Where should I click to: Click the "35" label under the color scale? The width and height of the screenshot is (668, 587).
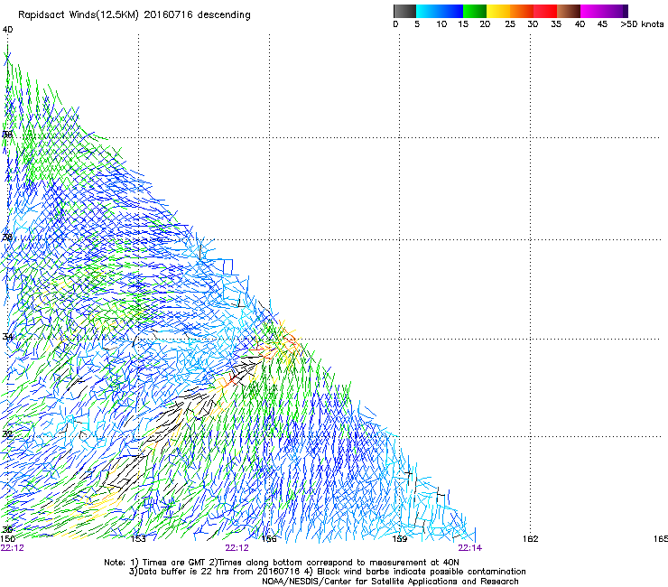[x=556, y=24]
